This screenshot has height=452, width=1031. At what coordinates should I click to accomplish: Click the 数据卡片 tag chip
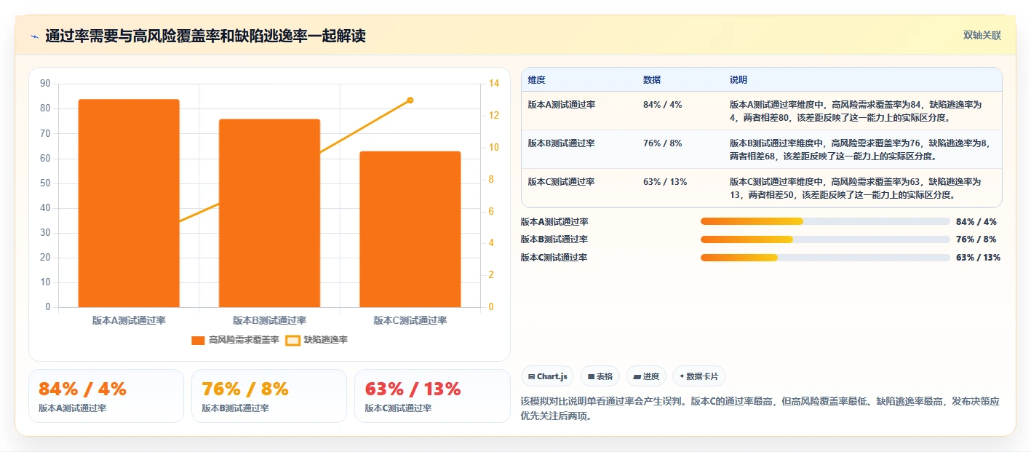(x=699, y=376)
